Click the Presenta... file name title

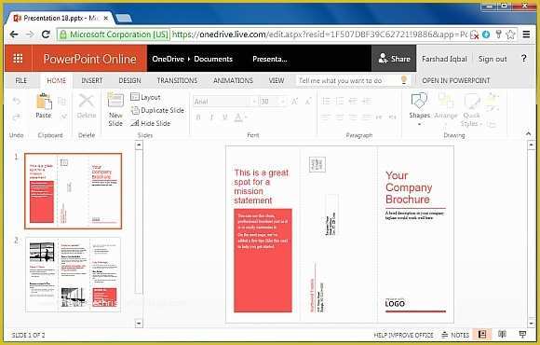click(x=270, y=59)
